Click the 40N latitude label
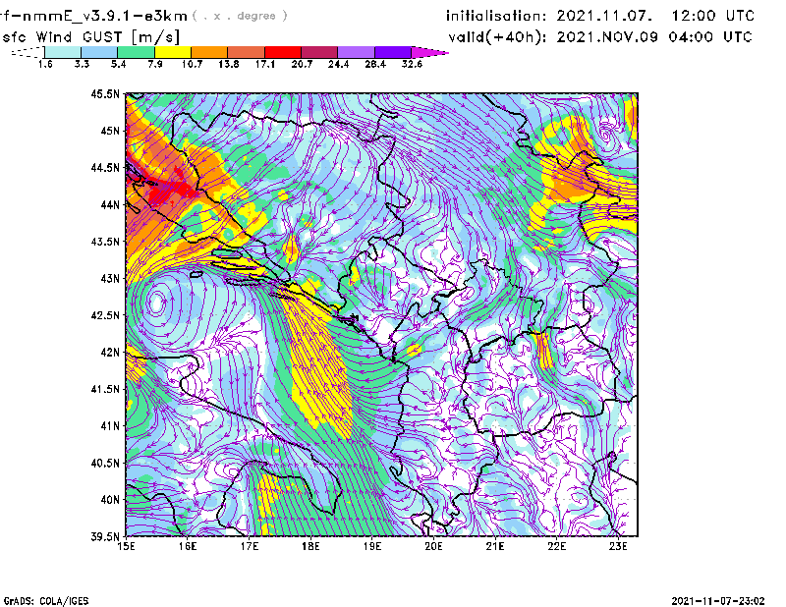Screen dimensions: 786x607 [110, 500]
